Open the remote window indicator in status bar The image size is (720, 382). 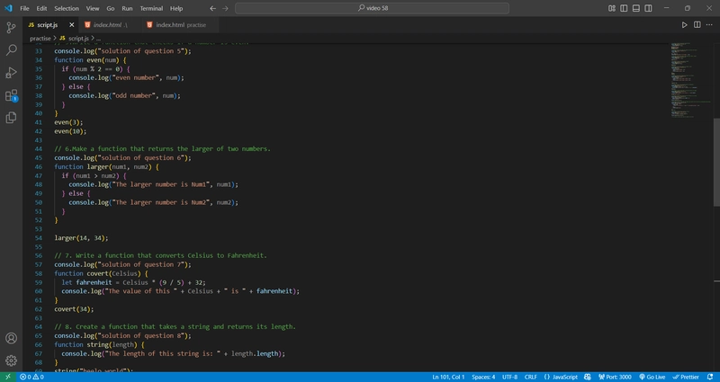pyautogui.click(x=8, y=377)
